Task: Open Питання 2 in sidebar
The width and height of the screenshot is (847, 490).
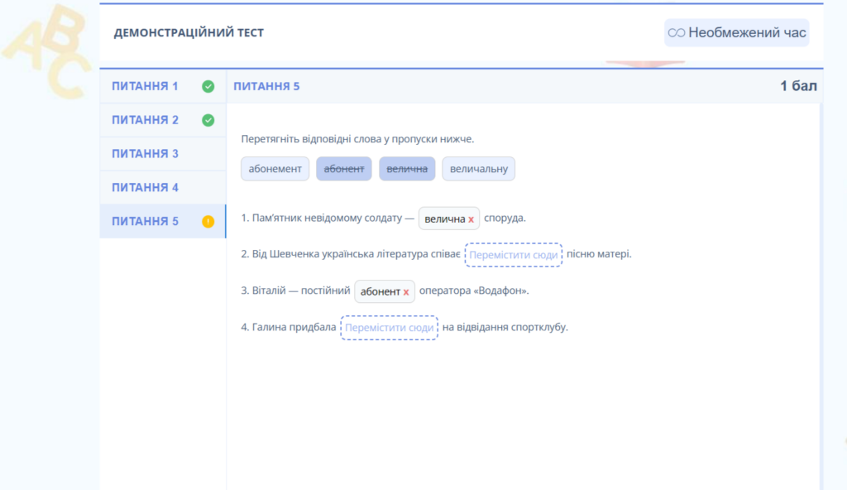Action: 146,120
